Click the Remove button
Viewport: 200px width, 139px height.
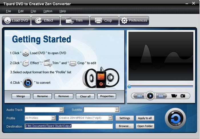point(64,96)
